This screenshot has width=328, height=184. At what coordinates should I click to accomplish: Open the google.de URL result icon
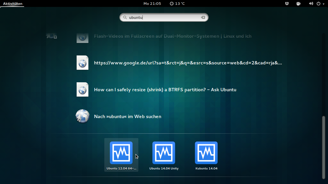[83, 63]
